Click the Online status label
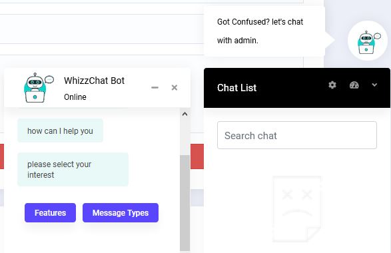The height and width of the screenshot is (253, 391). 75,97
